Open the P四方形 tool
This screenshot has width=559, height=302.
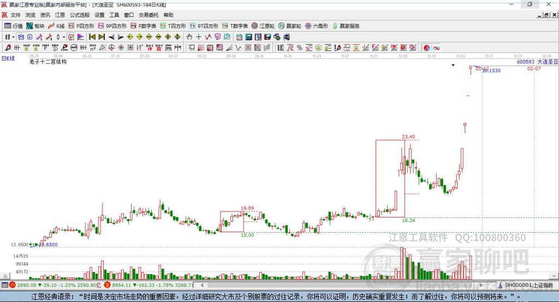81,26
